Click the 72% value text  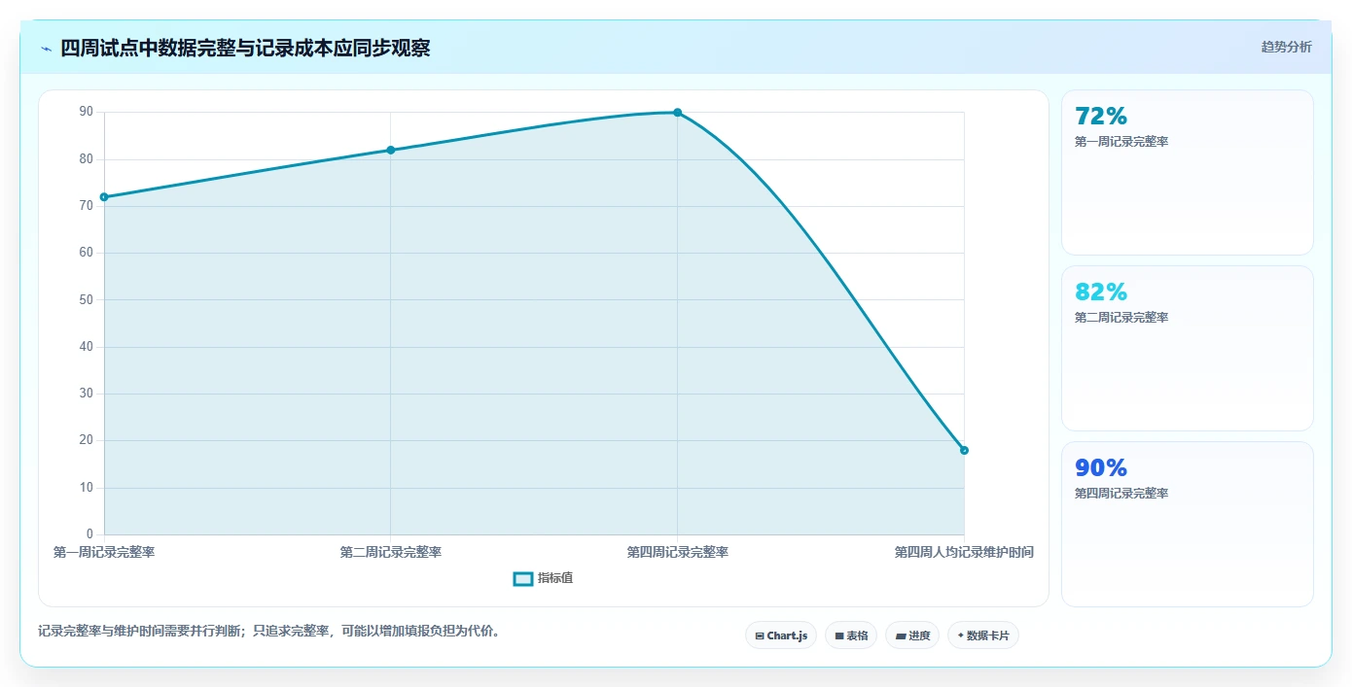[1101, 116]
